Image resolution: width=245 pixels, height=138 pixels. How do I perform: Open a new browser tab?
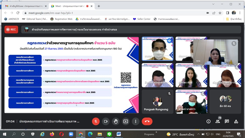99,6
